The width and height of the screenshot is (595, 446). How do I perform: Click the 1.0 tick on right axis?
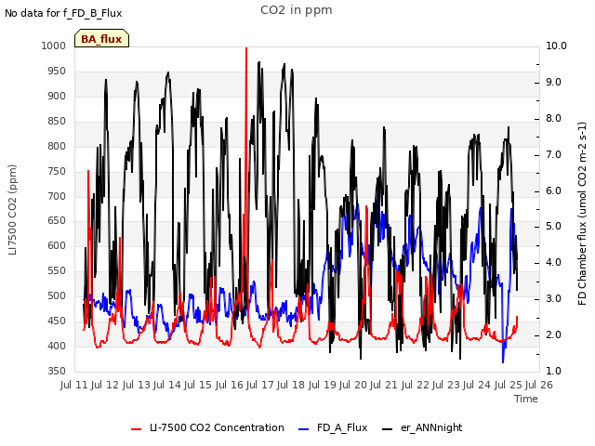(553, 371)
